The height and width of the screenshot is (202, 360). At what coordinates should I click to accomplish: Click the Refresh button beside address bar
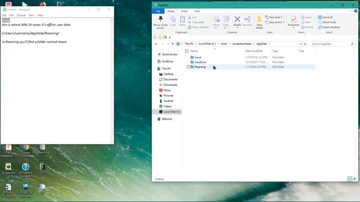tap(305, 44)
